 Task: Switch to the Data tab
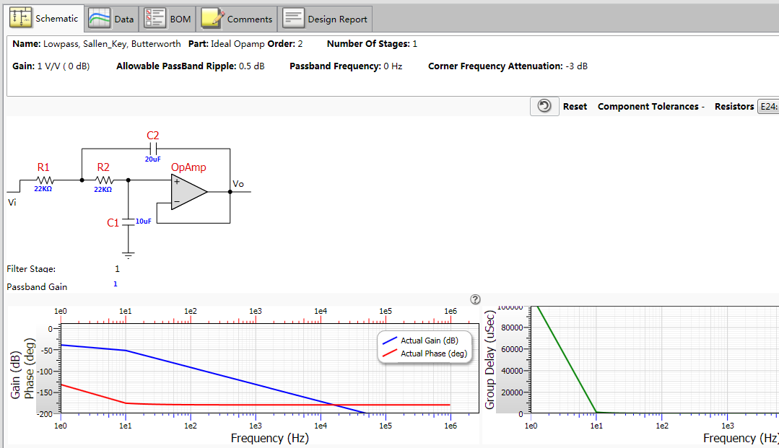tap(111, 19)
